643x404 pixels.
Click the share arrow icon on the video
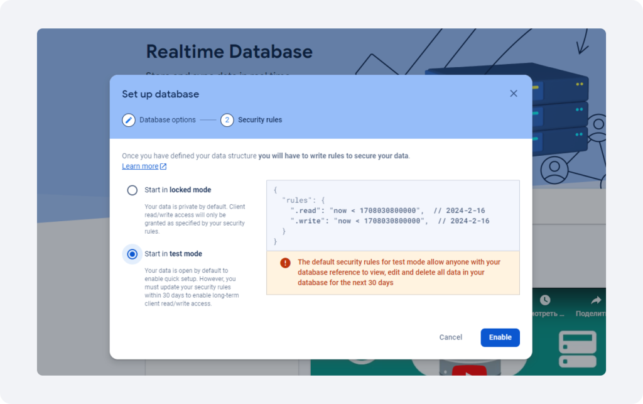pos(596,300)
